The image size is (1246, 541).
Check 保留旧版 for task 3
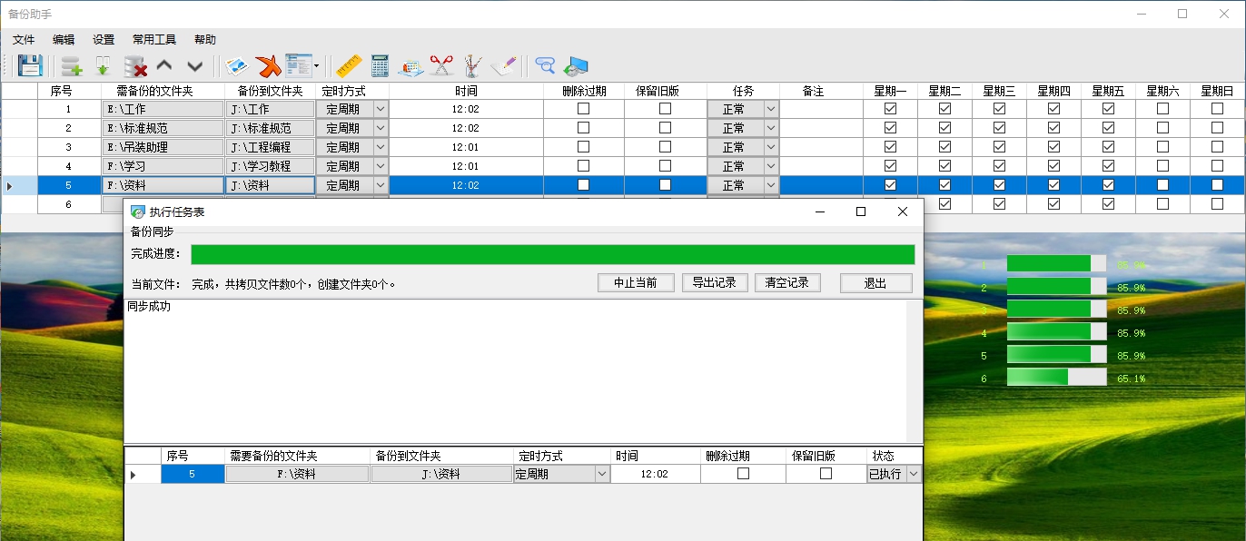(667, 146)
